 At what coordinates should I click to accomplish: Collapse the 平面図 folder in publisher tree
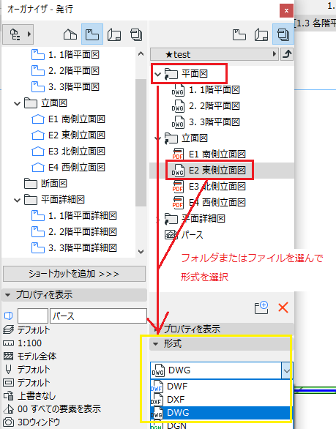tap(157, 74)
